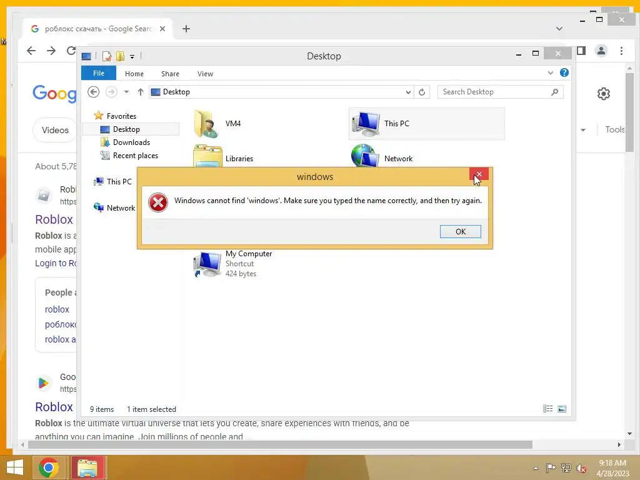Image resolution: width=640 pixels, height=480 pixels.
Task: Expand the Desktop address bar dropdown
Action: [x=407, y=92]
